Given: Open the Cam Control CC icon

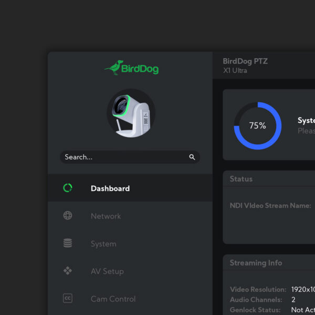Looking at the screenshot, I should coord(68,299).
